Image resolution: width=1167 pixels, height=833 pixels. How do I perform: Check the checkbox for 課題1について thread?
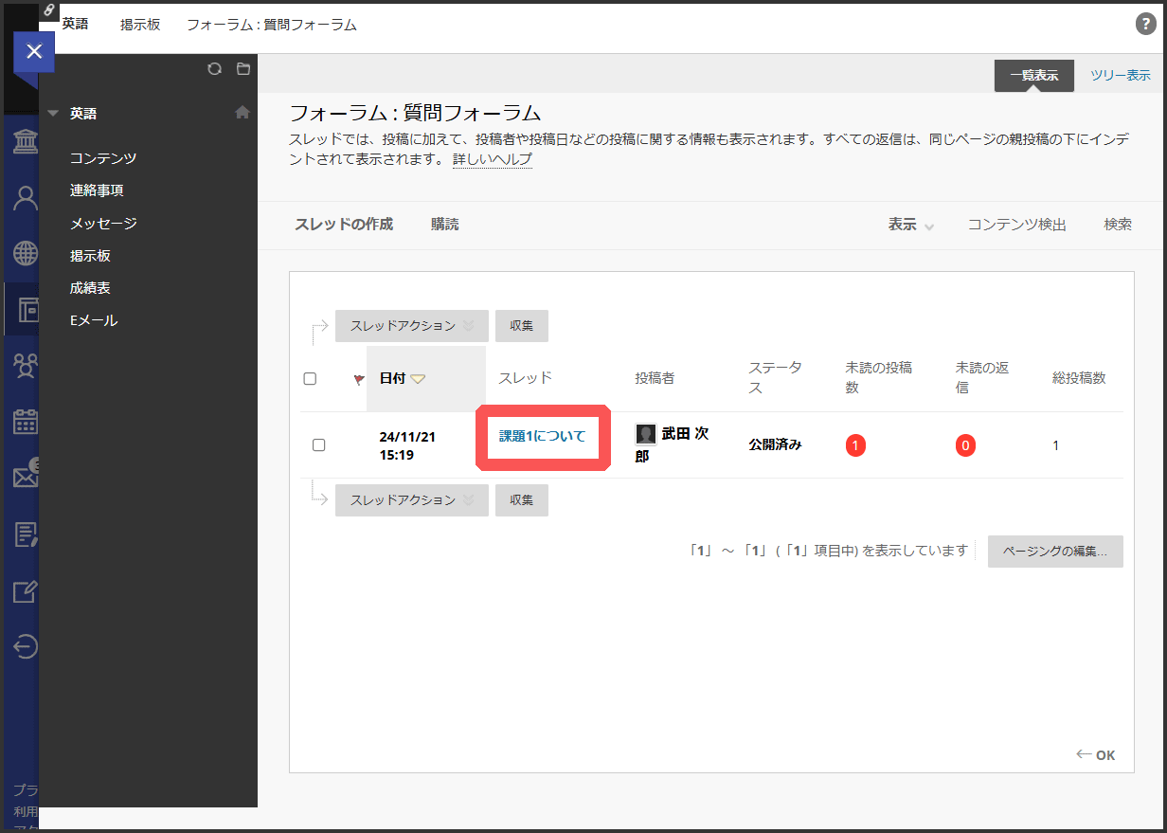click(319, 444)
